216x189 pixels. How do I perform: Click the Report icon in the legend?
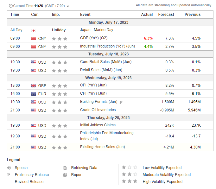pos(65,175)
